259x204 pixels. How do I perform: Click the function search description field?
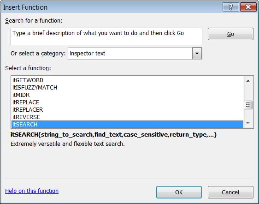106,36
